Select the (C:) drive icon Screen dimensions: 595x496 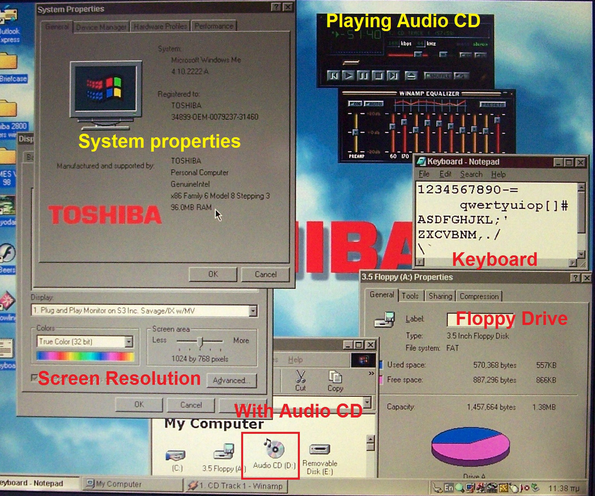tap(177, 460)
